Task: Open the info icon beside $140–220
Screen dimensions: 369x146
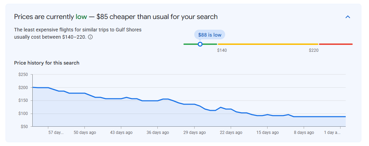Action: 90,37
